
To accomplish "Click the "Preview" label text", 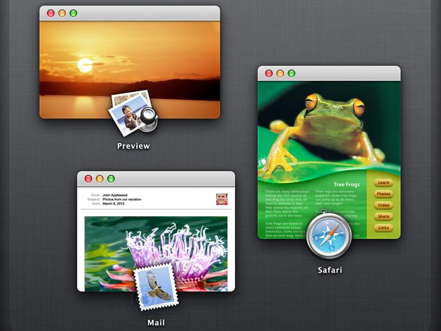I will [133, 146].
